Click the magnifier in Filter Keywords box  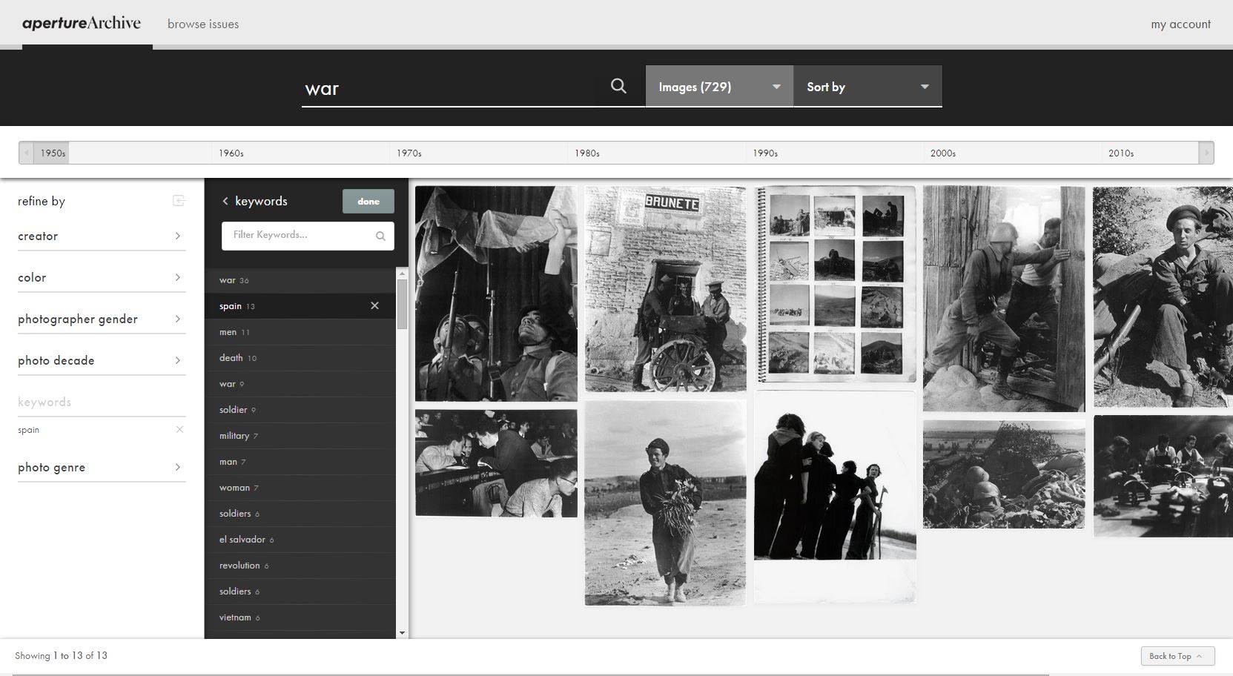[x=380, y=236]
